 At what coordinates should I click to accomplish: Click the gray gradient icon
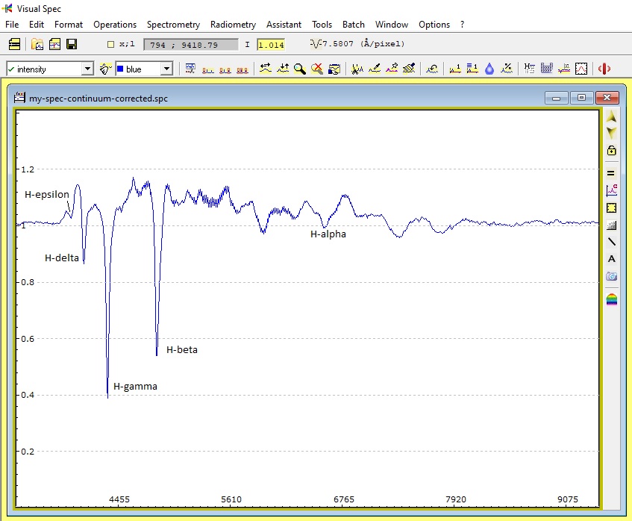click(611, 225)
